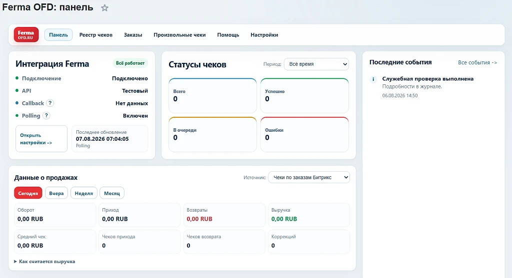Click 'Служебная проверка выполнена' event title
Viewport: 512px width, 278px height.
(x=428, y=78)
